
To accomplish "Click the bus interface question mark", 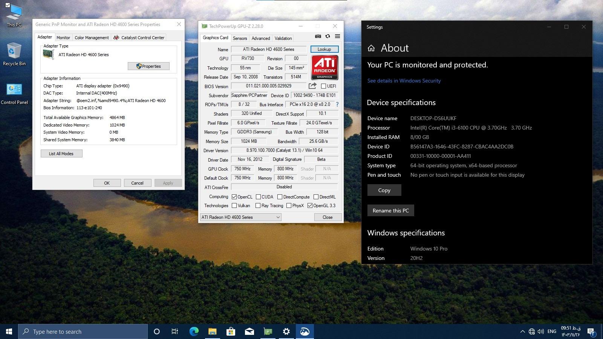I will [x=337, y=104].
